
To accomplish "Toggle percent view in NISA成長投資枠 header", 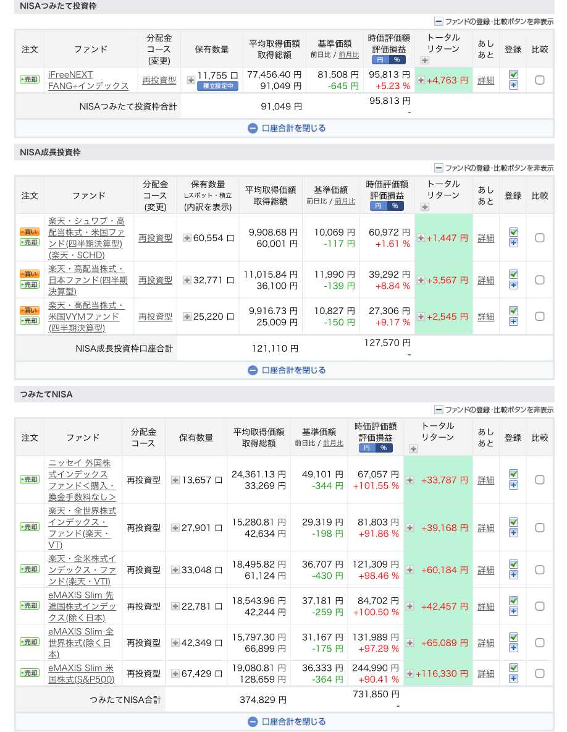I will [x=396, y=206].
